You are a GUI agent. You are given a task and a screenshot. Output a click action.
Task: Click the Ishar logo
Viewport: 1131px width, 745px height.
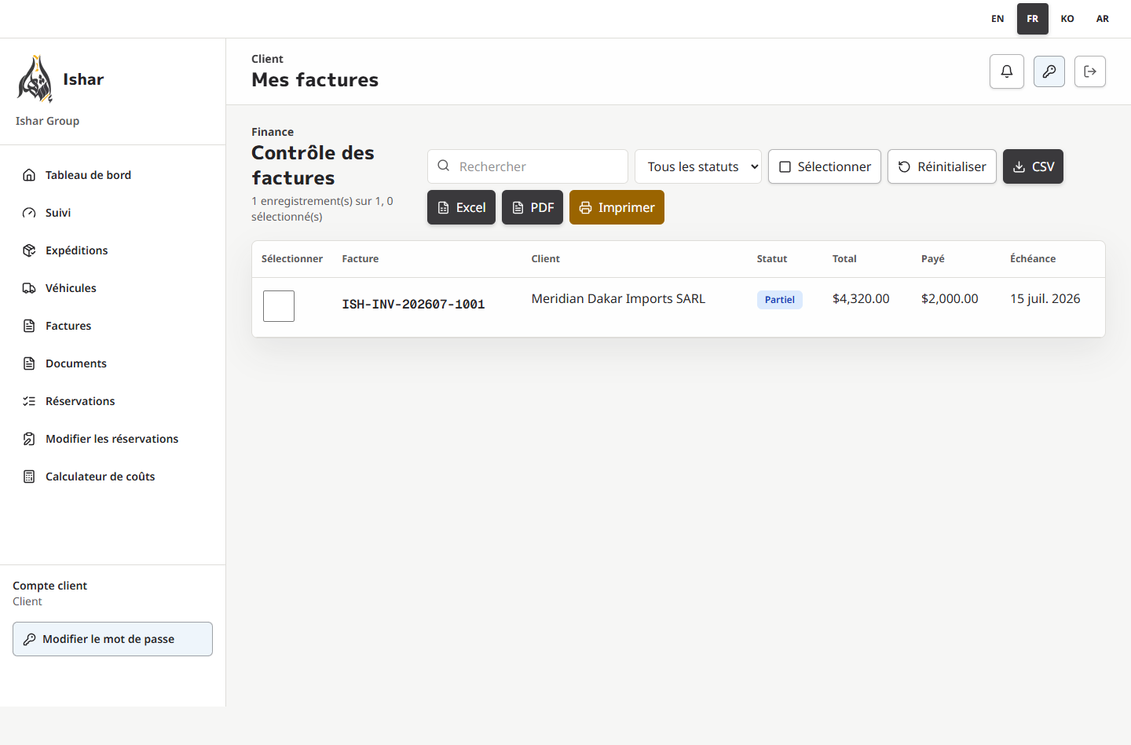click(x=35, y=79)
